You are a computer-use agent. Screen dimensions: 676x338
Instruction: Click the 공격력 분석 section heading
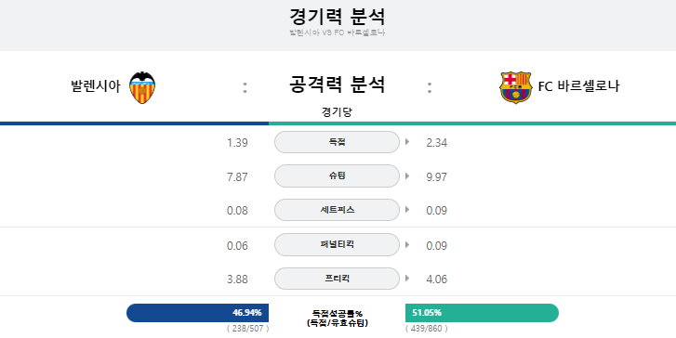click(337, 84)
